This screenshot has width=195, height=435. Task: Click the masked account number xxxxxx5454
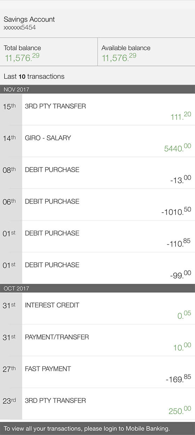pos(19,28)
